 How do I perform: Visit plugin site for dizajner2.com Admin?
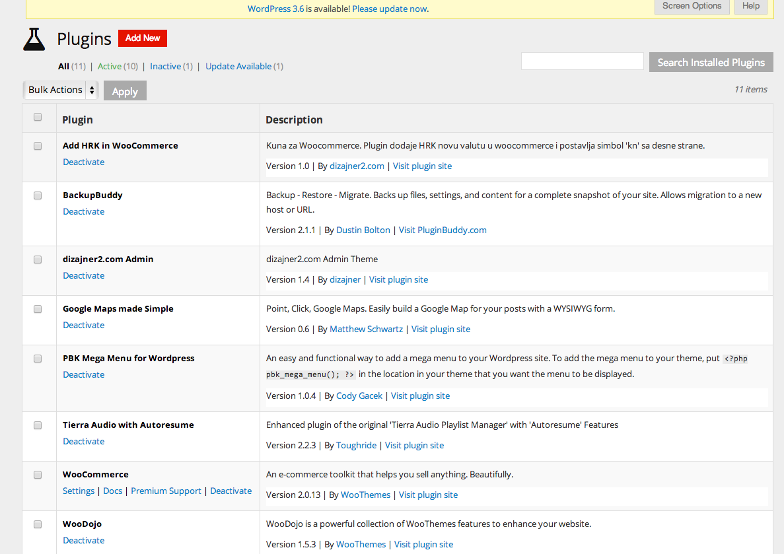398,279
